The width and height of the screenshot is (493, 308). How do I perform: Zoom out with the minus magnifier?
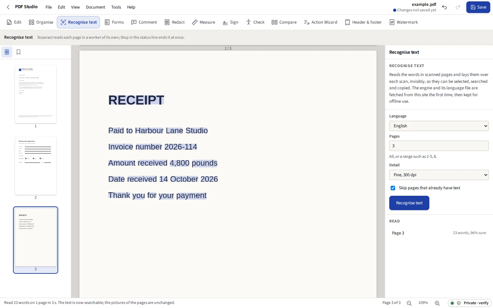pyautogui.click(x=409, y=303)
